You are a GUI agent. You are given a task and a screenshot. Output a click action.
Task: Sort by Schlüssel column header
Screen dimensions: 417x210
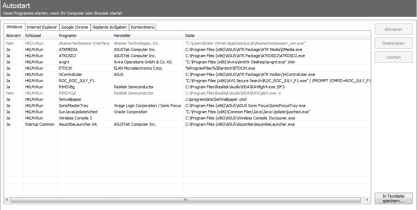[40, 35]
